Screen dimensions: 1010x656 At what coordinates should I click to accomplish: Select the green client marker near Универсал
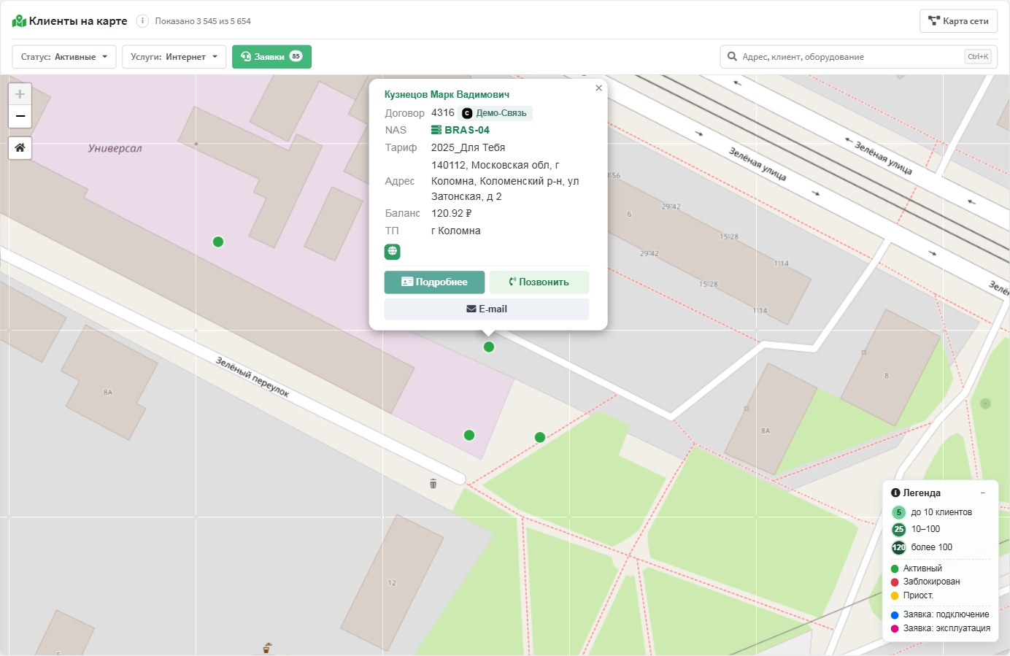pos(218,242)
